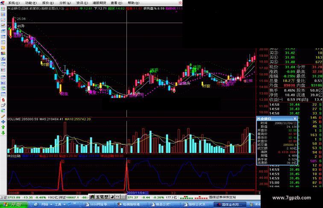Screen dimensions: 323x208
Task: Click the 25.08 high price label on chart
Action: coord(21,19)
